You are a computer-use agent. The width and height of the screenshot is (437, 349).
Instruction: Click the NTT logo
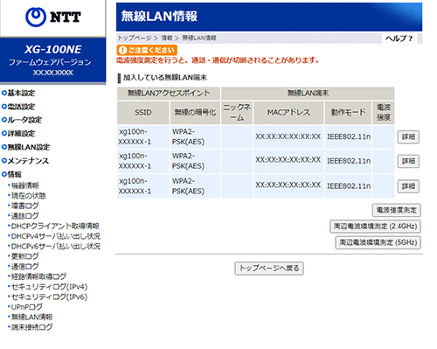click(x=53, y=17)
